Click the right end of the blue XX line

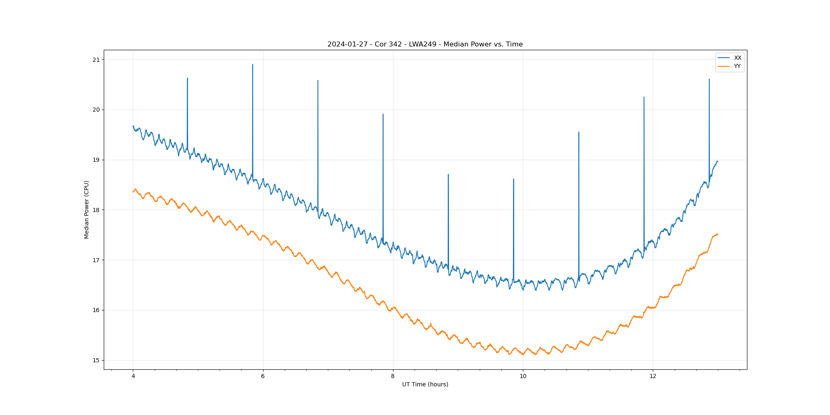pyautogui.click(x=718, y=161)
